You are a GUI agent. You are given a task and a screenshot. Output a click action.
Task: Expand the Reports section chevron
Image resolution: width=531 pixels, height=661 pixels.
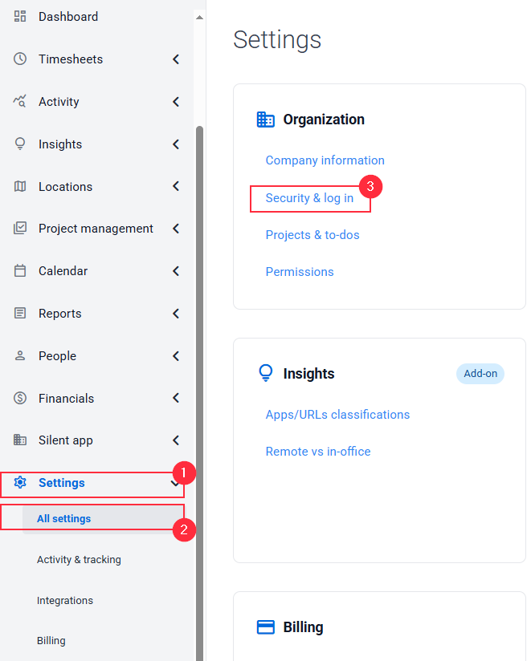click(x=176, y=313)
